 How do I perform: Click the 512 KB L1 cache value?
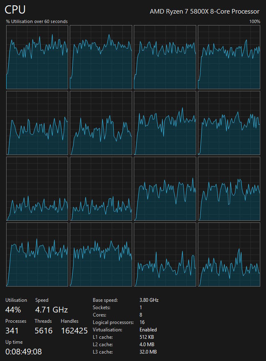click(x=147, y=337)
